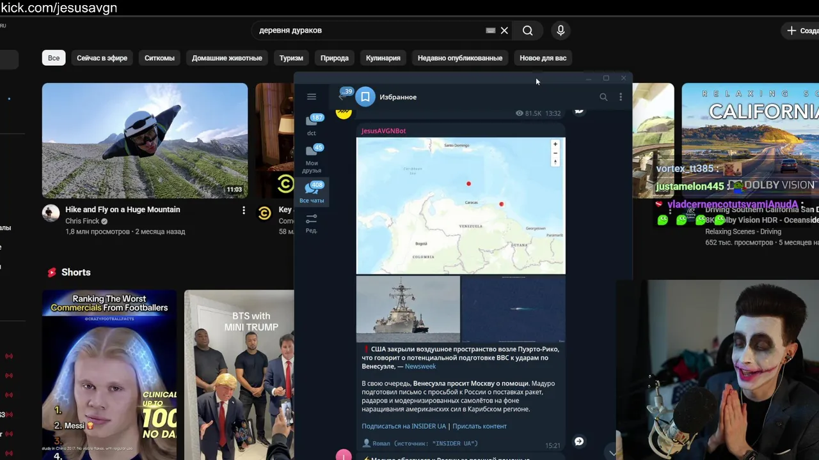819x460 pixels.
Task: Open the dct chat folder
Action: click(312, 125)
